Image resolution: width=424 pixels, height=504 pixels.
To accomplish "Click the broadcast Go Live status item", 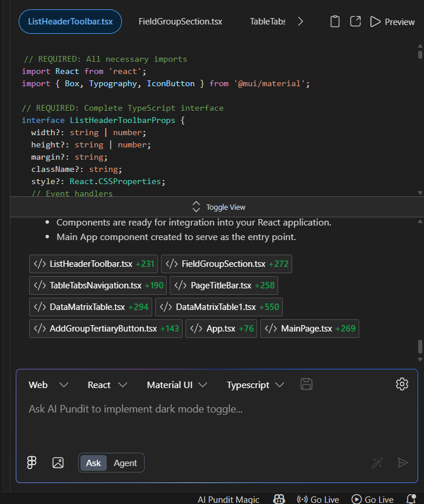I will [318, 499].
